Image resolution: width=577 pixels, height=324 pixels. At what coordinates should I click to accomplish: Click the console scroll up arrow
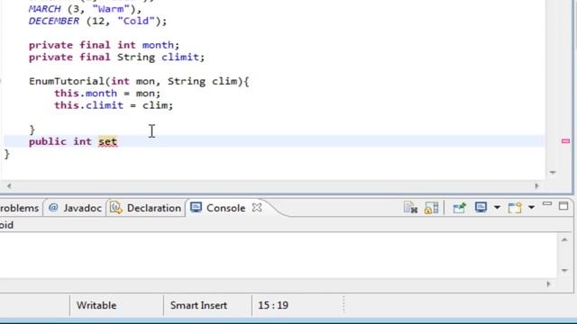(564, 240)
